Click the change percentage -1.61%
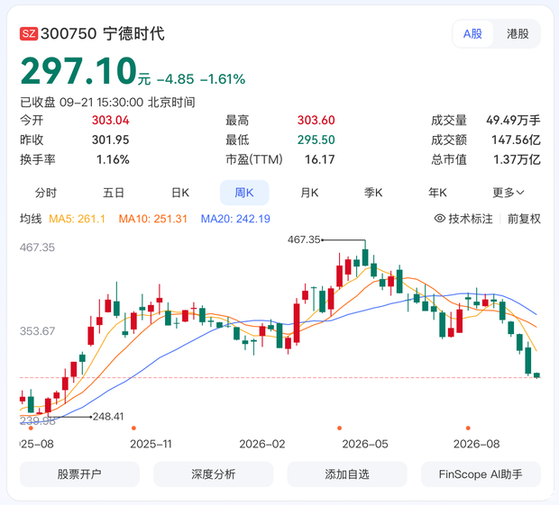Viewport: 559px width, 505px height. coord(223,79)
